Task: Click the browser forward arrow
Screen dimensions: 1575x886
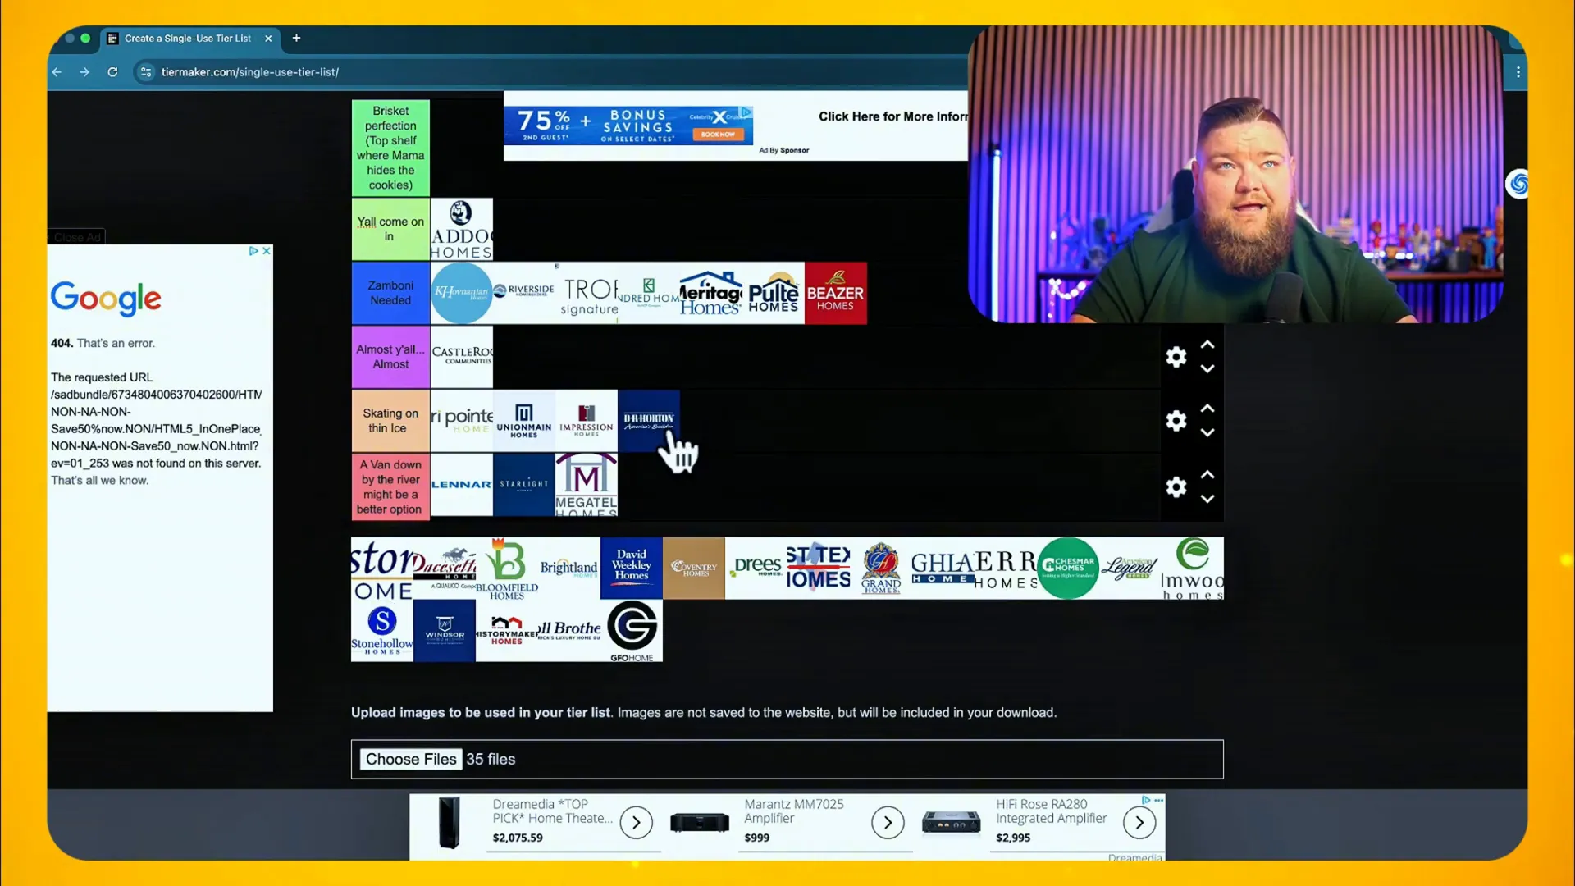Action: click(84, 72)
